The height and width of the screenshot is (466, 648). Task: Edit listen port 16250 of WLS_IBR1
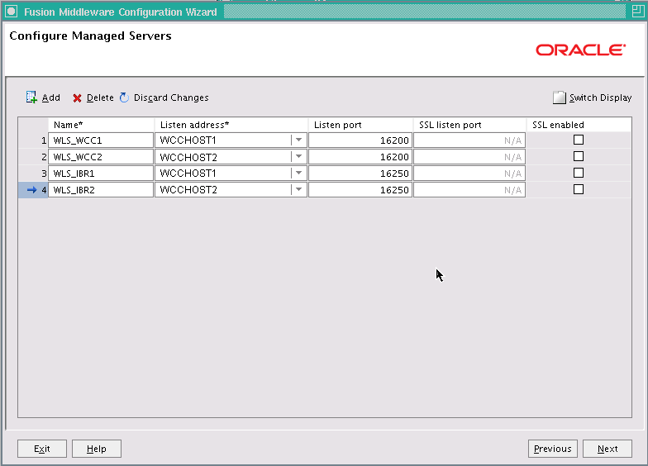coord(360,174)
